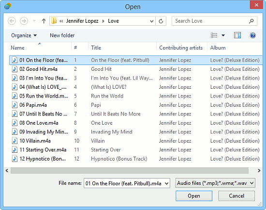Click title 'Until It Beats No More'

point(116,114)
